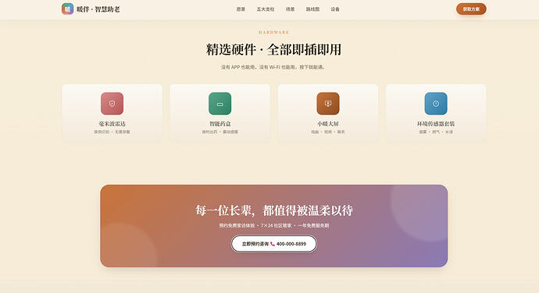539x293 pixels.
Task: Click the 立即预约咨询 400-000-8899 button
Action: point(274,244)
